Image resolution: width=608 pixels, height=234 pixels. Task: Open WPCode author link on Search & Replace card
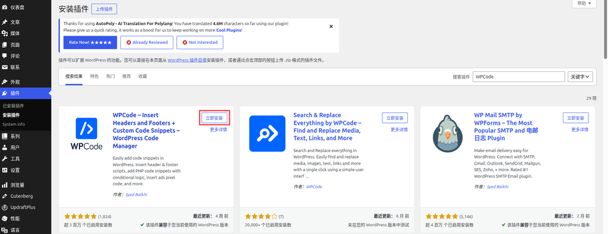point(314,186)
